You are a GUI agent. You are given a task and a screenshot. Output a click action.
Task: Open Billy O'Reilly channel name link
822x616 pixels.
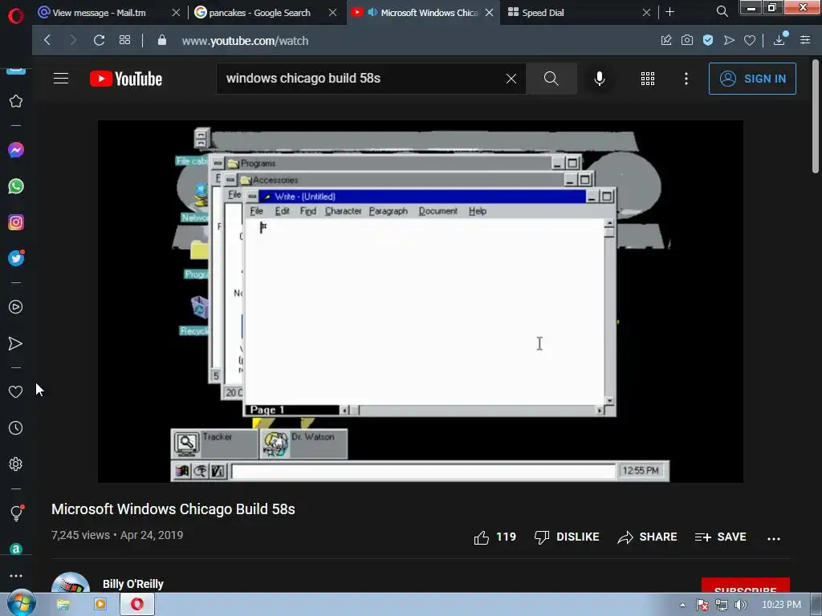[x=133, y=584]
